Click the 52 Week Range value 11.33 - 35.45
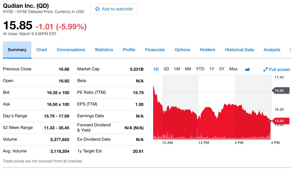This screenshot has height=170, width=291. 57,128
